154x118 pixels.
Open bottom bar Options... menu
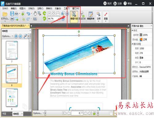point(38,113)
